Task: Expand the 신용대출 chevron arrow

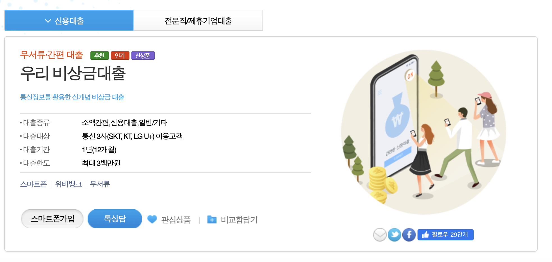Action: (48, 21)
